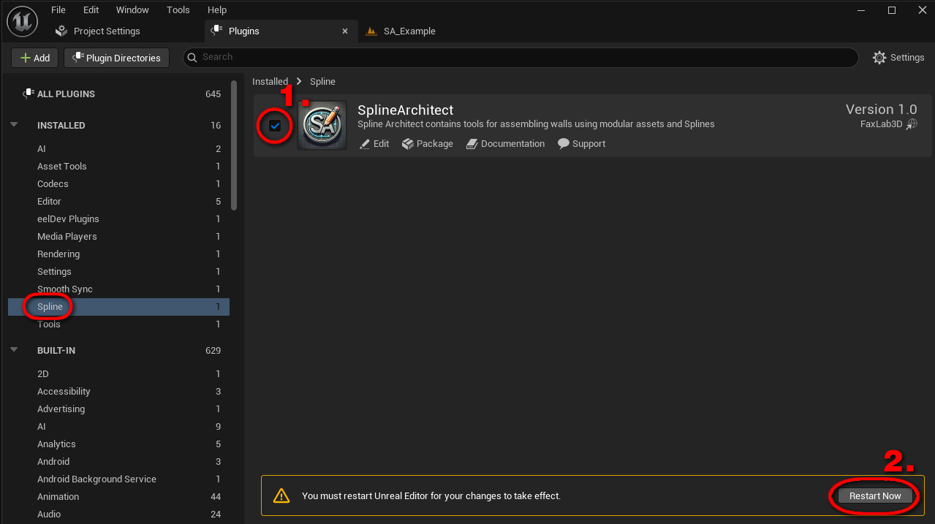Image resolution: width=935 pixels, height=524 pixels.
Task: Click the FaxLab3D author globe icon
Action: click(x=912, y=124)
